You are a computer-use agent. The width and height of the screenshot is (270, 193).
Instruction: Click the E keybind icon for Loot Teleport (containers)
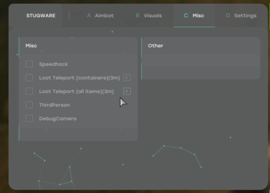coord(127,78)
